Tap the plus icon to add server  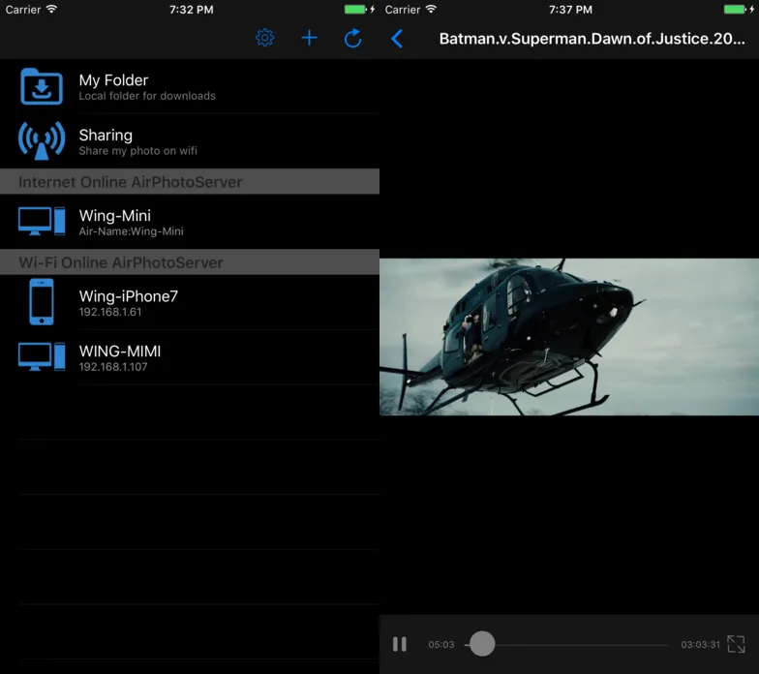[309, 38]
